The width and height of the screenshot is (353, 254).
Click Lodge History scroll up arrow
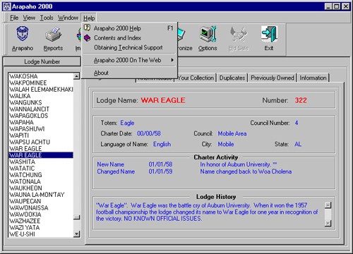(x=328, y=205)
